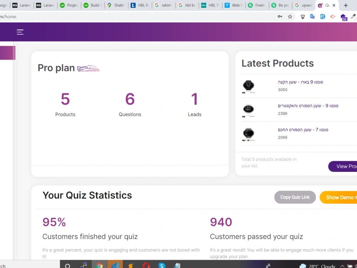
Task: Click the People icon in taskbar
Action: point(268,266)
